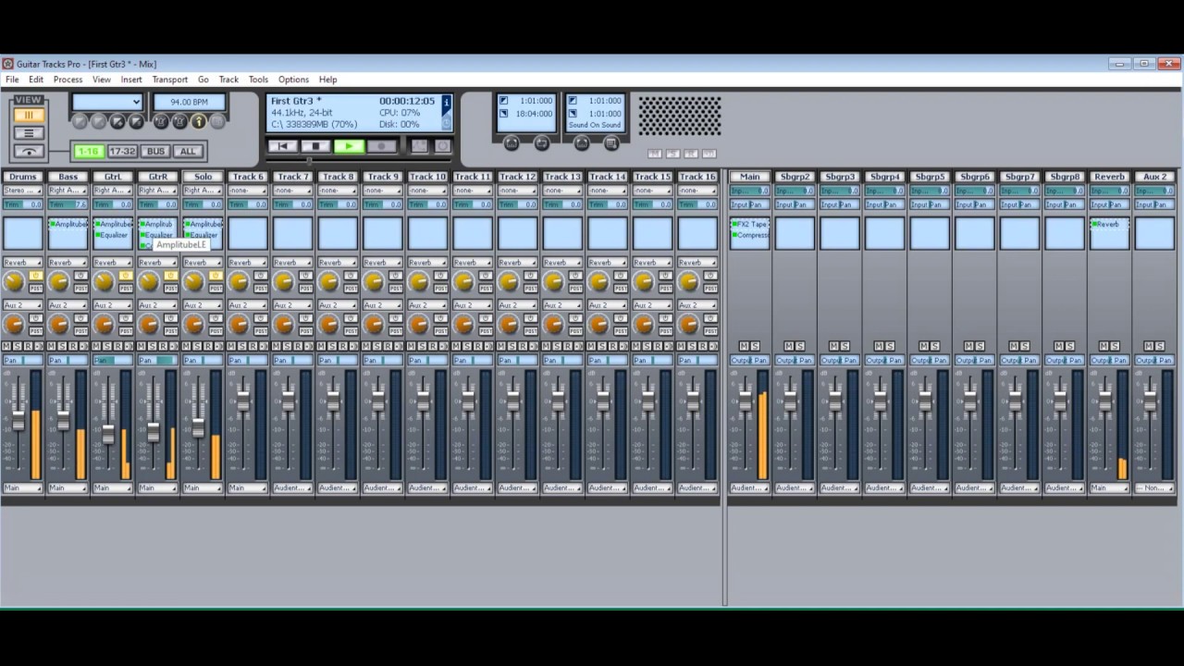Click the 94.00 BPM tempo field
The width and height of the screenshot is (1184, 666).
pyautogui.click(x=190, y=102)
